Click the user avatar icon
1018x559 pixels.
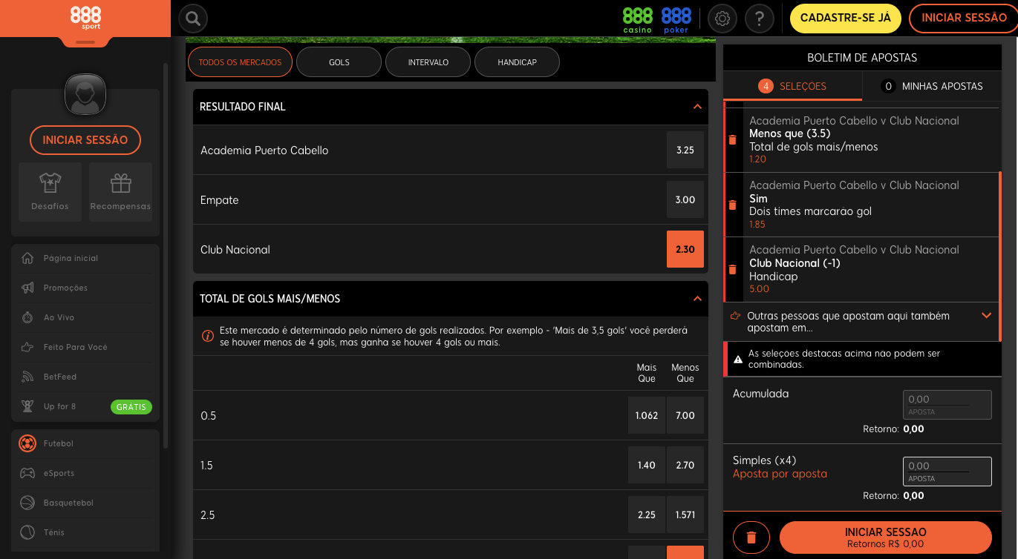tap(85, 94)
